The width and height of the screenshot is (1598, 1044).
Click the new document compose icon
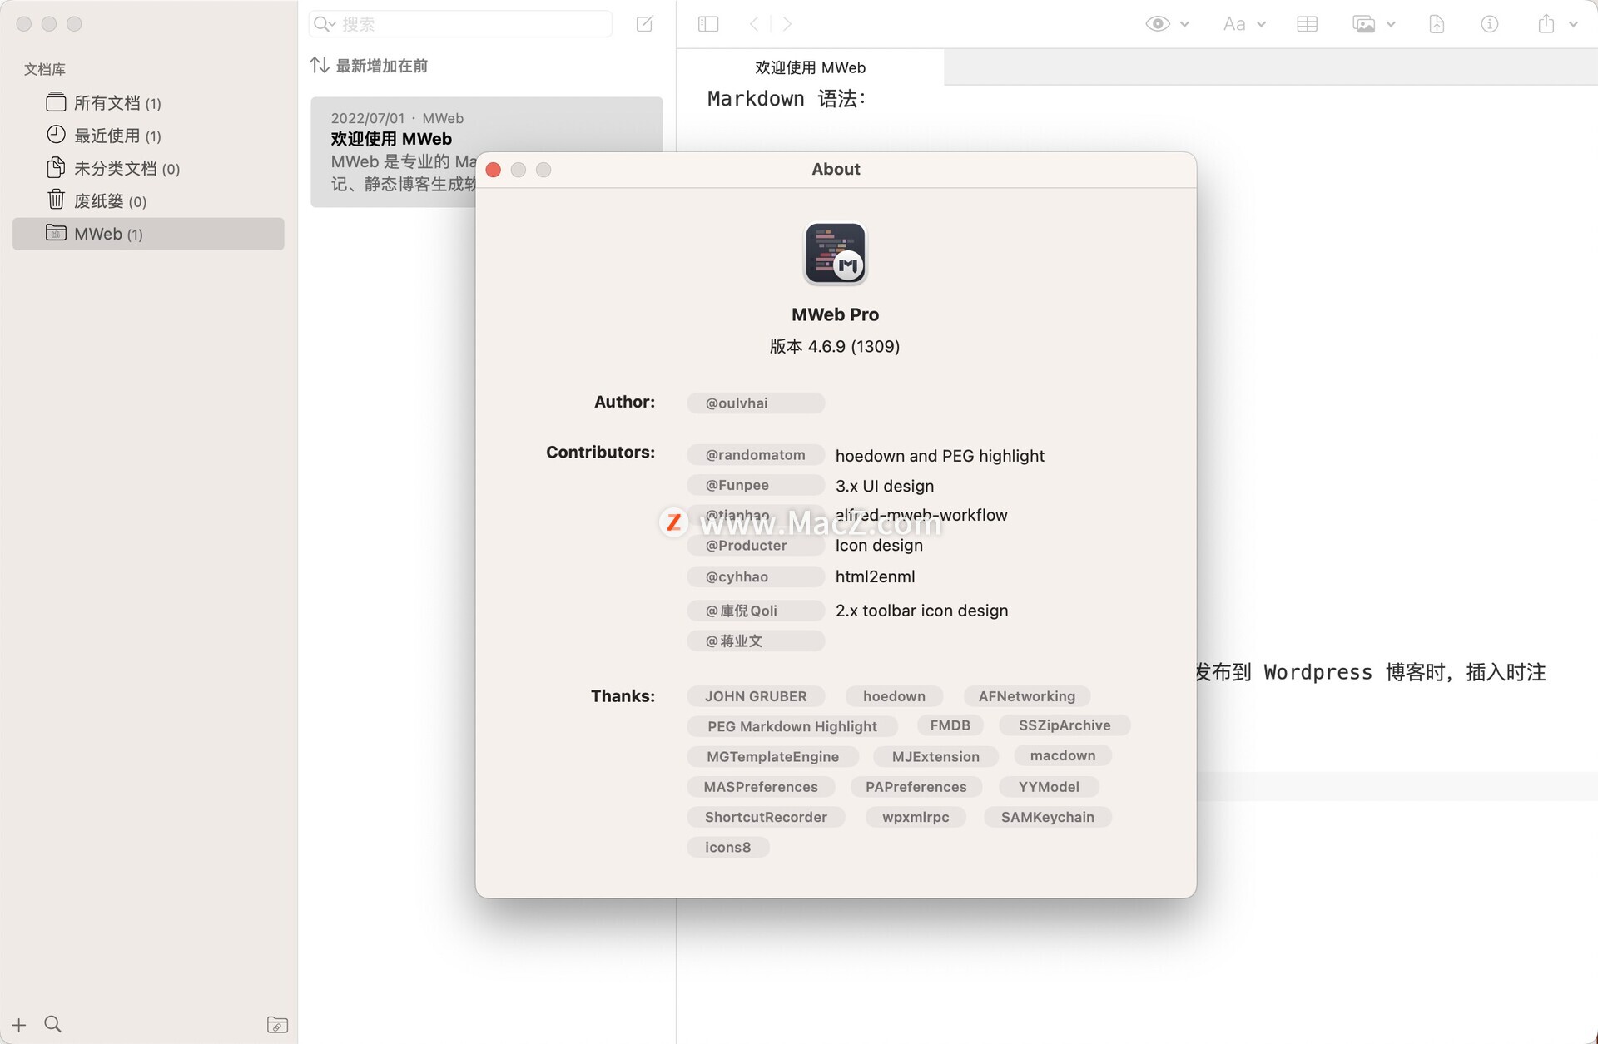644,24
